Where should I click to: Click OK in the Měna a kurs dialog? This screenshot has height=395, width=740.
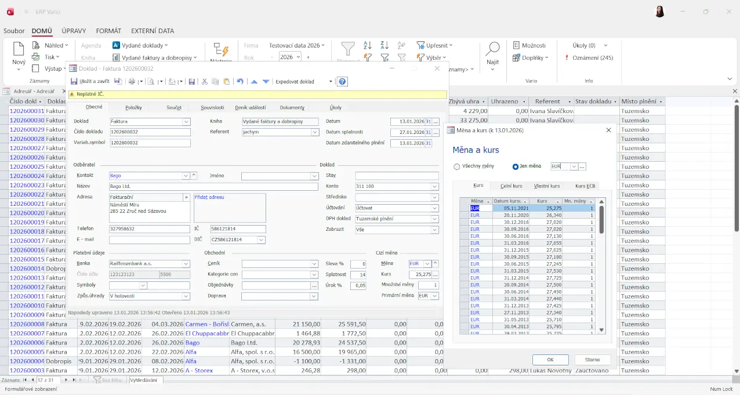click(550, 360)
